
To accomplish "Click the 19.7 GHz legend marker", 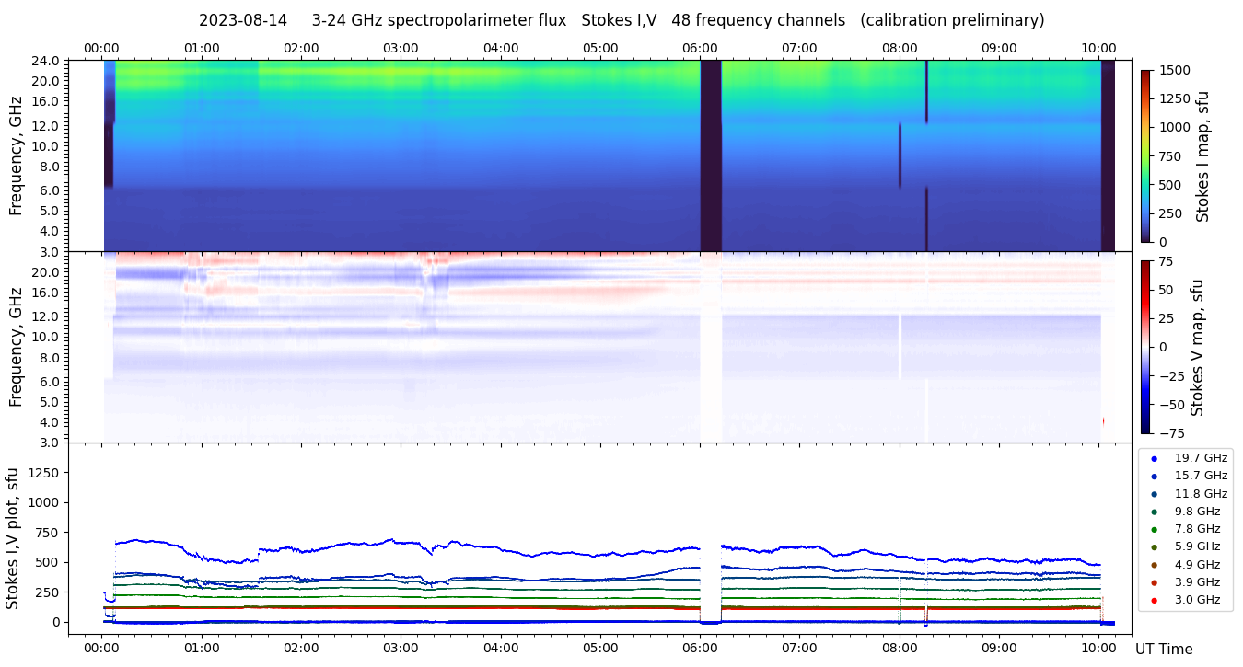I will 1154,458.
